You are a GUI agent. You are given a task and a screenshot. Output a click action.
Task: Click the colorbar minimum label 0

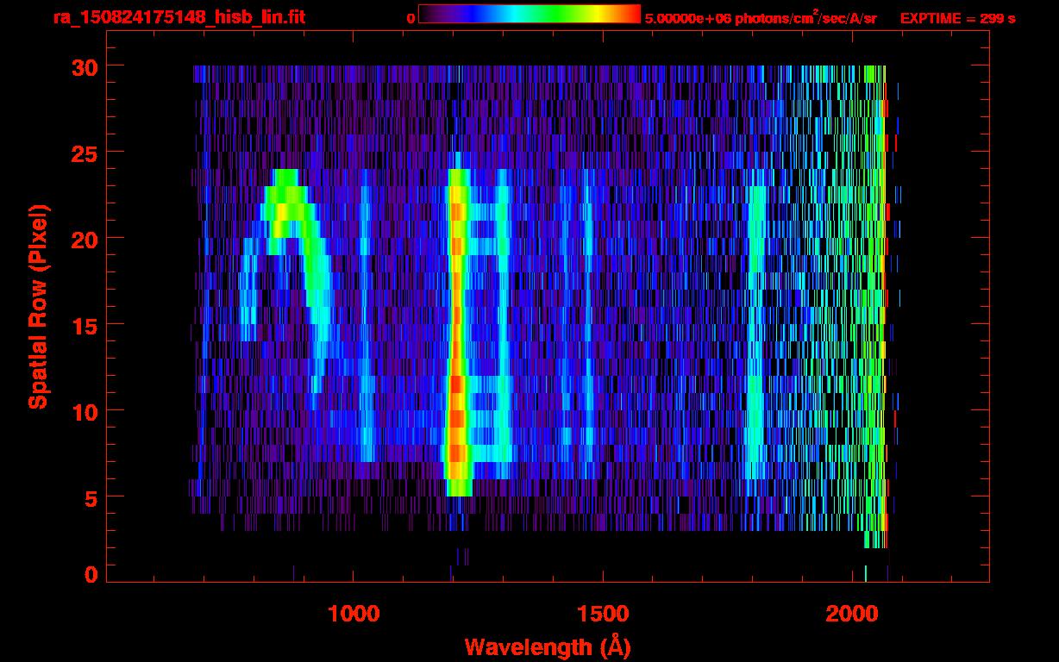pyautogui.click(x=410, y=18)
